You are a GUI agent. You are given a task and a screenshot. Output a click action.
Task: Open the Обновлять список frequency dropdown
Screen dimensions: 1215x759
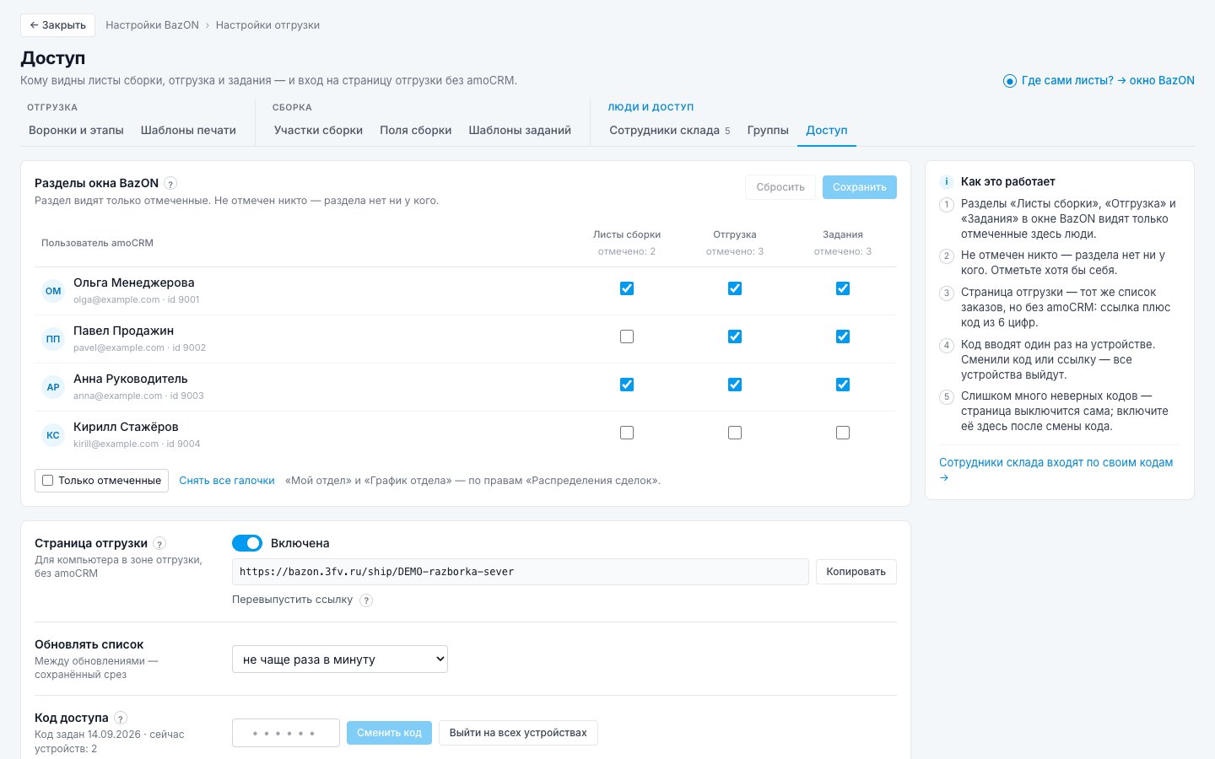(x=340, y=659)
